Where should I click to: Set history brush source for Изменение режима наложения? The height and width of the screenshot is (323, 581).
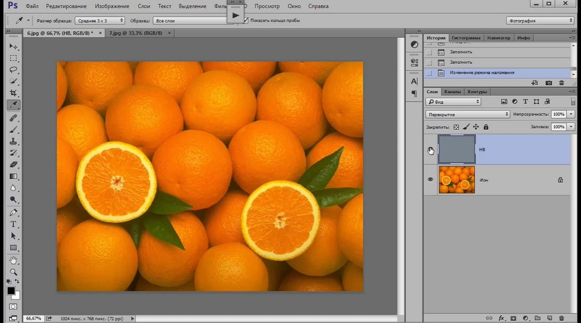click(429, 73)
